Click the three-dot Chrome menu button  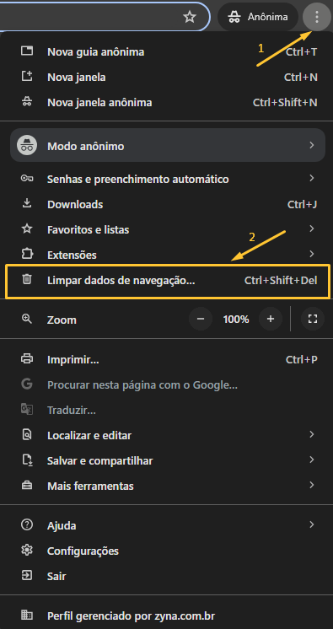point(317,17)
